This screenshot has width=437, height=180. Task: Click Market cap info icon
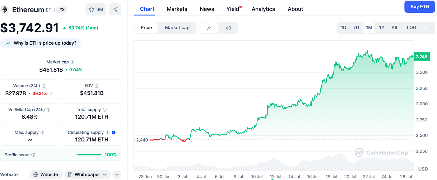pos(72,62)
